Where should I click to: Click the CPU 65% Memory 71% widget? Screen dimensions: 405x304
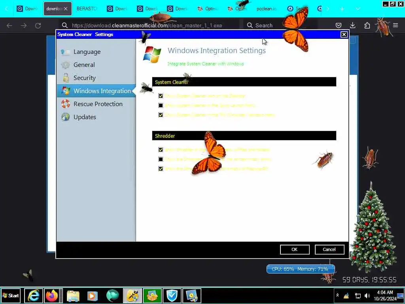click(301, 269)
